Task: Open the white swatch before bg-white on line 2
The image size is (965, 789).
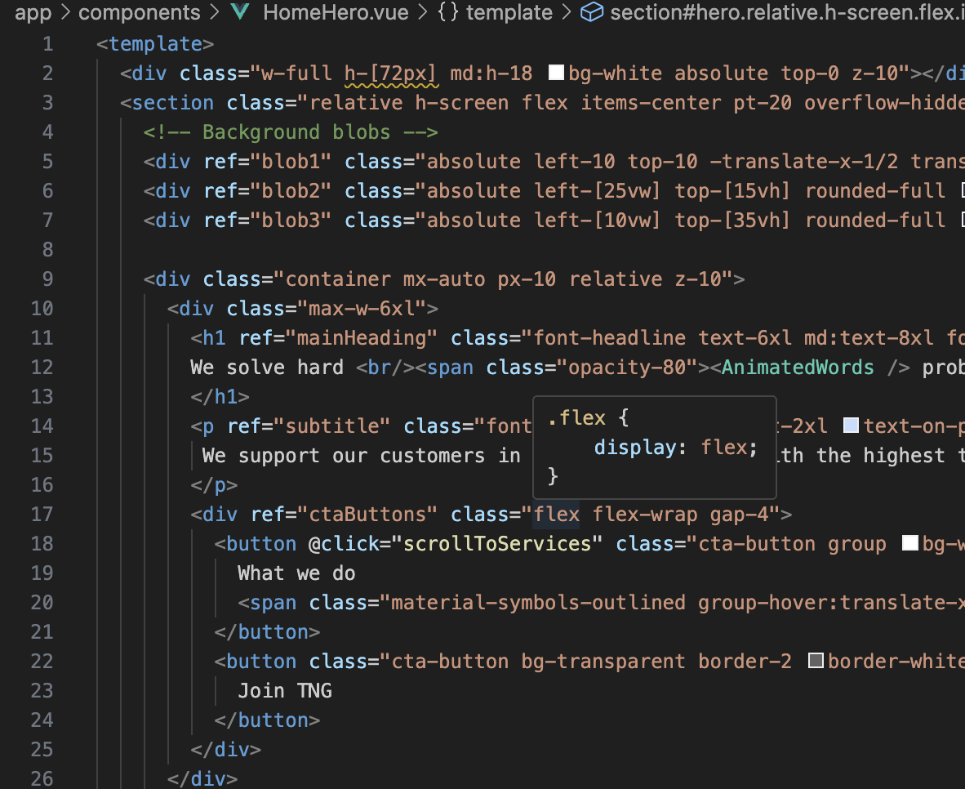Action: pos(556,73)
